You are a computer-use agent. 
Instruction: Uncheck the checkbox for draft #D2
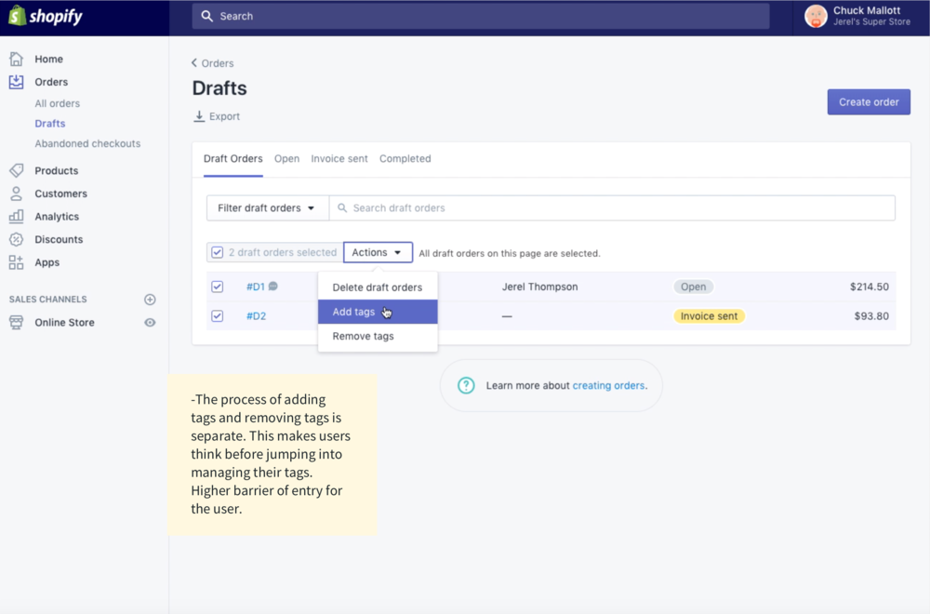point(217,315)
